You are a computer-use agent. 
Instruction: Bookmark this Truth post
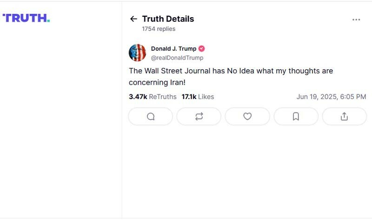[296, 117]
